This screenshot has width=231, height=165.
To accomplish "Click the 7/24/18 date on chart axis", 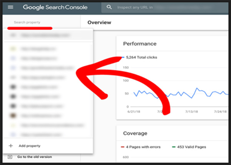I will pos(220,112).
